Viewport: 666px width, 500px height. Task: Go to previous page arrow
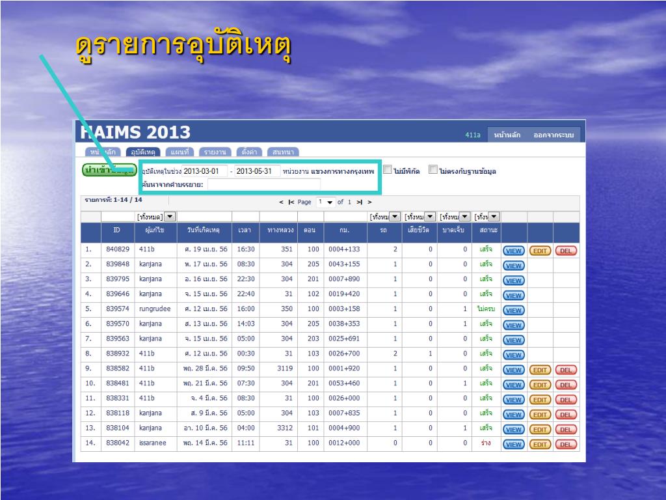[x=281, y=202]
